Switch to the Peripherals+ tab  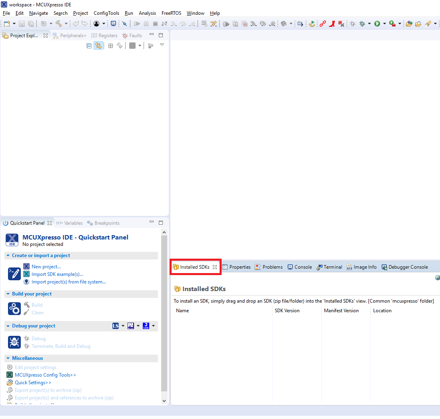(x=70, y=36)
